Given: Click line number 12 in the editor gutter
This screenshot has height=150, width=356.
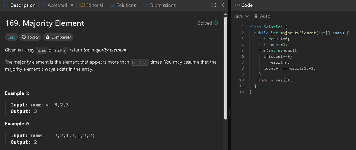Looking at the screenshot, I should click(241, 92).
